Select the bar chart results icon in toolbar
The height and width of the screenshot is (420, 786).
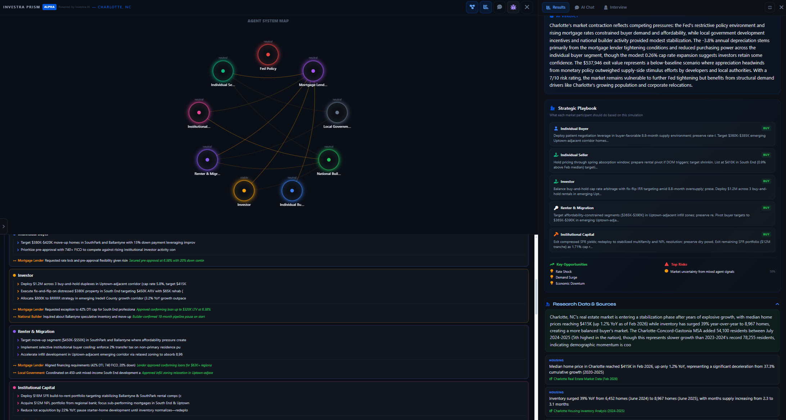485,7
